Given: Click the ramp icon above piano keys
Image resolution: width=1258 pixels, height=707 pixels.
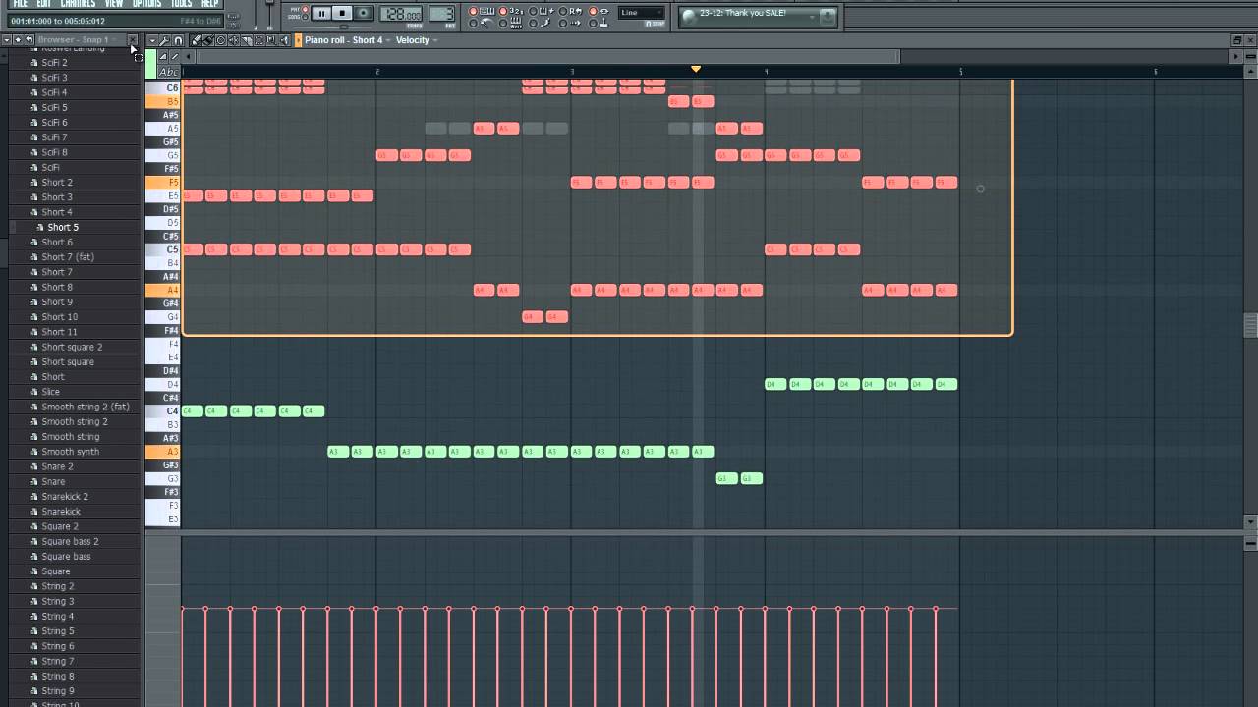Looking at the screenshot, I should tap(162, 56).
